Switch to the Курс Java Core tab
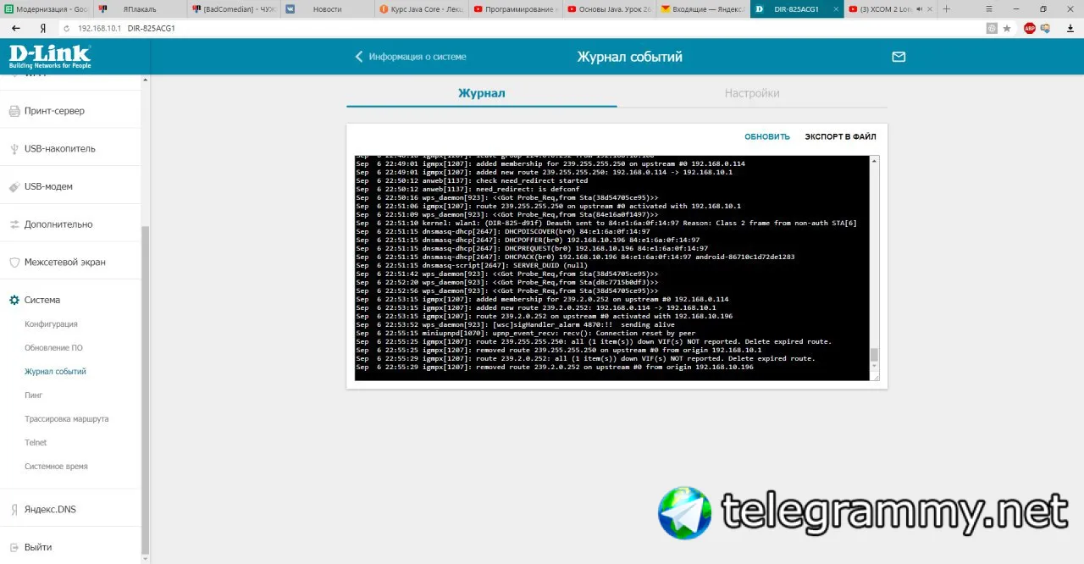Viewport: 1084px width, 564px height. coord(420,9)
